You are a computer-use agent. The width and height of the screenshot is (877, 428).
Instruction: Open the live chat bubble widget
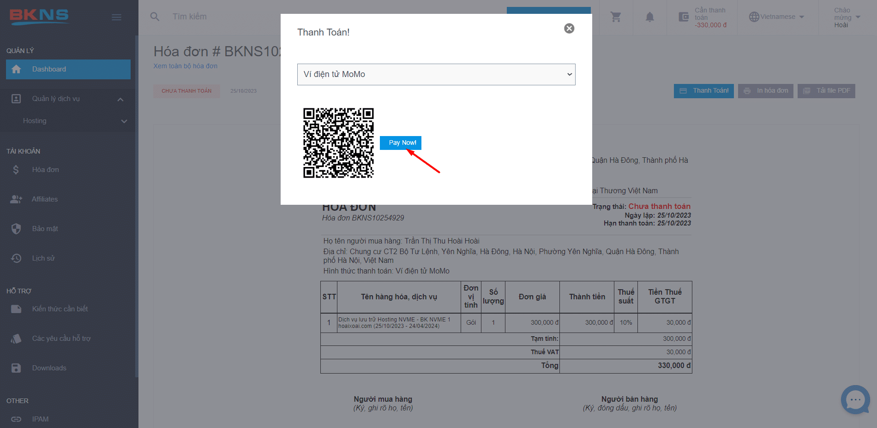(x=855, y=399)
